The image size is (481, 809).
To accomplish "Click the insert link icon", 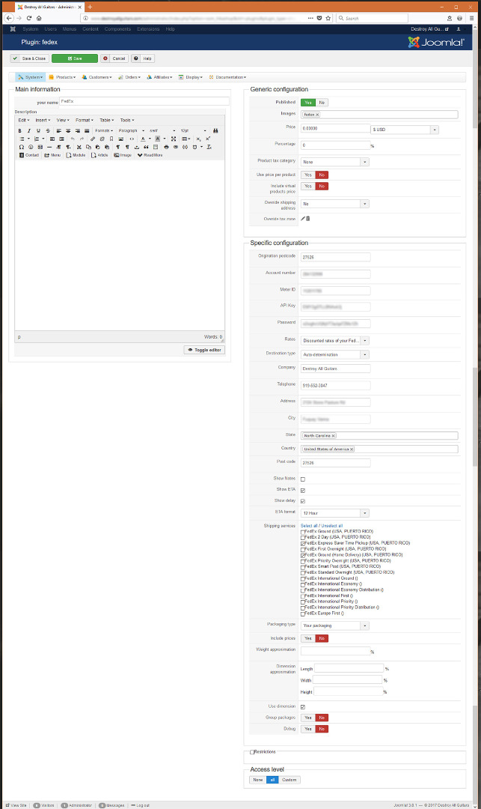I will click(x=93, y=139).
